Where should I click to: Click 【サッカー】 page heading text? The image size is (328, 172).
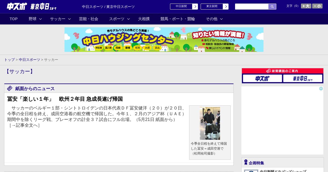19,72
